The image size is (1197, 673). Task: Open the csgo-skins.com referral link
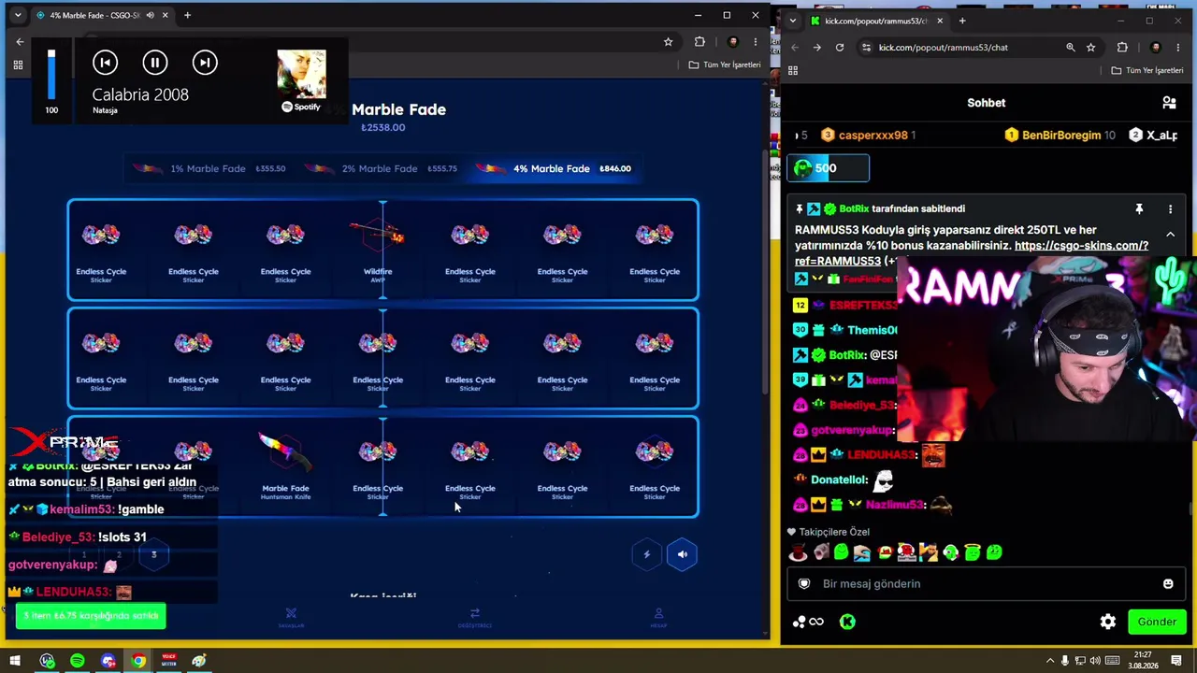(1081, 246)
